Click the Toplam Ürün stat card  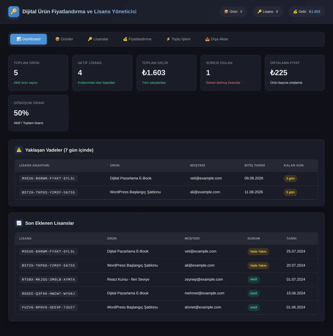click(38, 73)
